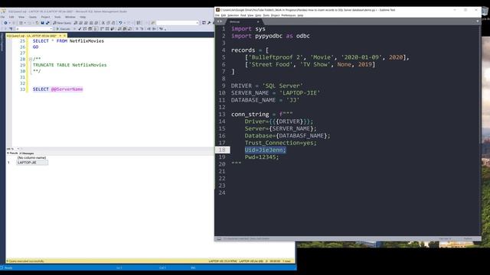Open the database selector dropdown in SSMS
The height and width of the screenshot is (275, 490).
tap(34, 29)
